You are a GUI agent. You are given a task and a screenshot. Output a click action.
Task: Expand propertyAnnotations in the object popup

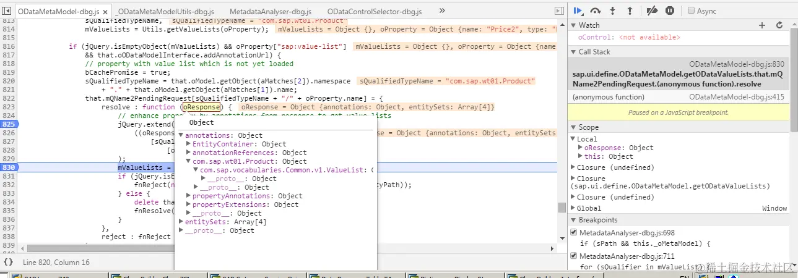pos(188,196)
